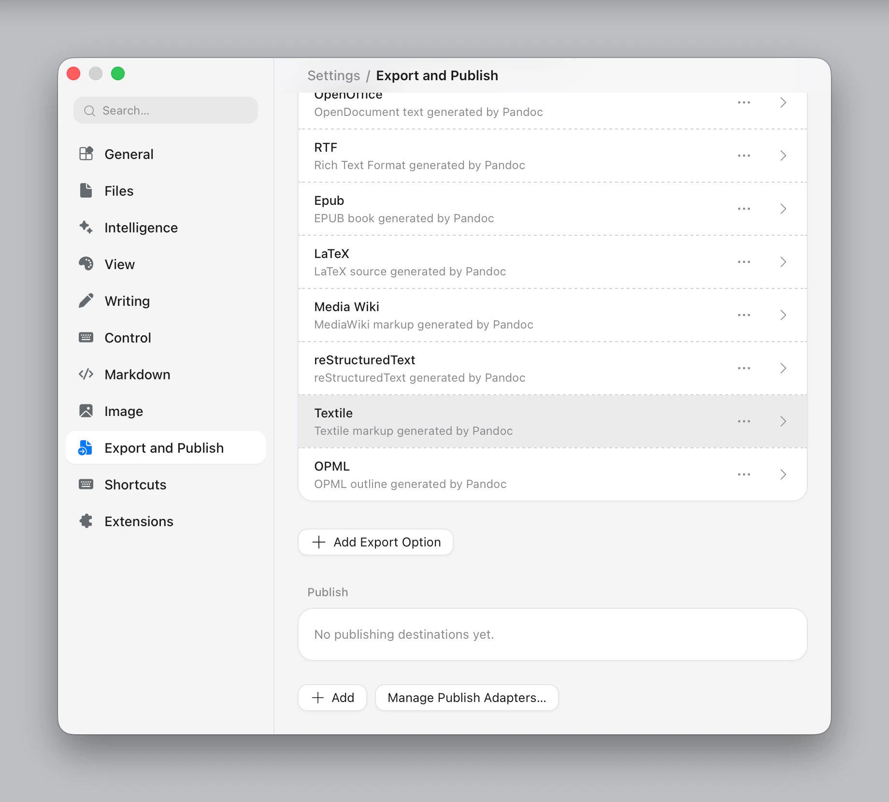Click the Markdown code brackets icon
The height and width of the screenshot is (802, 889).
[86, 374]
